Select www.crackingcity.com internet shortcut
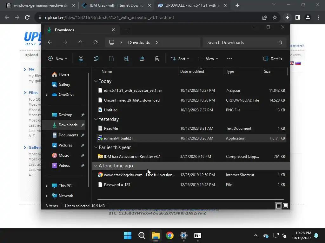This screenshot has width=325, height=243. [x=191, y=175]
